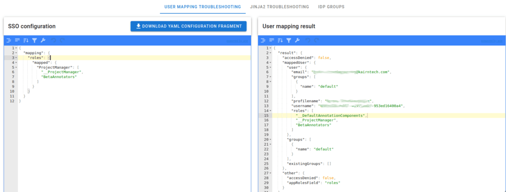Viewport: 506px width, 192px height.
Task: Repair JSON wrench in User mapping result editor
Action: pyautogui.click(x=297, y=40)
